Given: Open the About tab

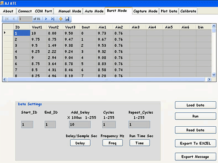Looking at the screenshot, I should coord(8,11).
